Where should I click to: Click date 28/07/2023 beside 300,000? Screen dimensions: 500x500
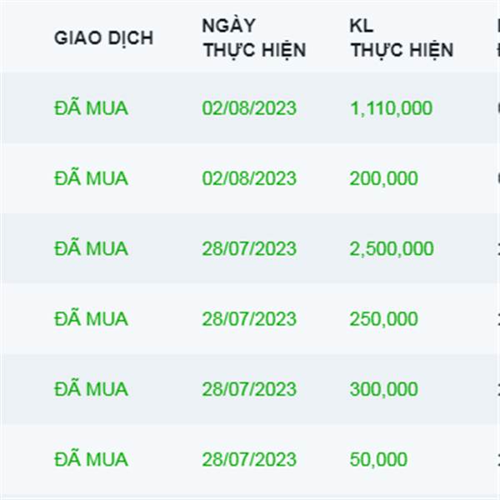pos(249,389)
